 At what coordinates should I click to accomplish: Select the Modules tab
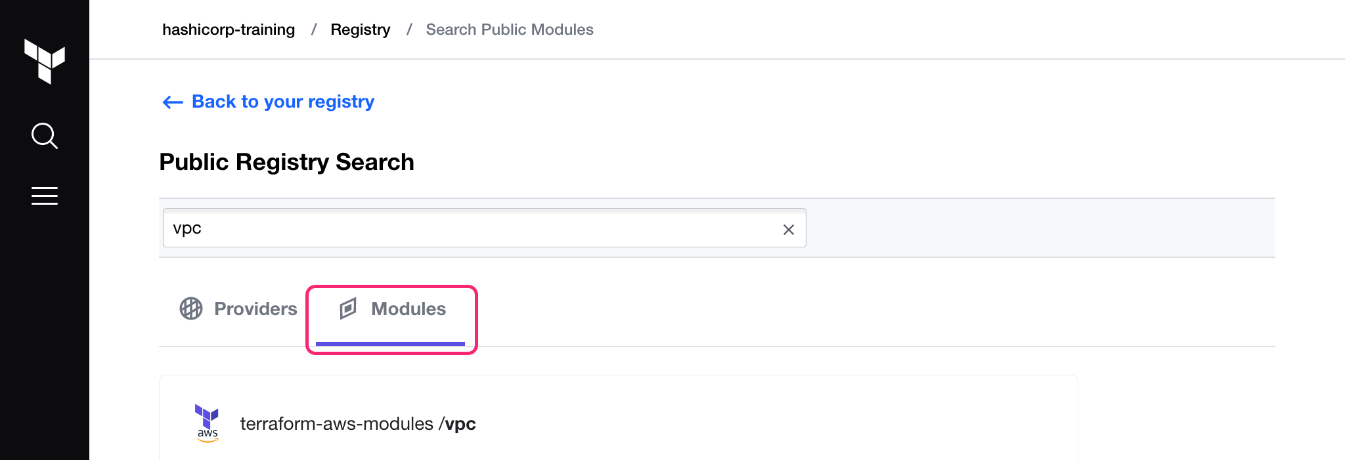click(x=407, y=308)
